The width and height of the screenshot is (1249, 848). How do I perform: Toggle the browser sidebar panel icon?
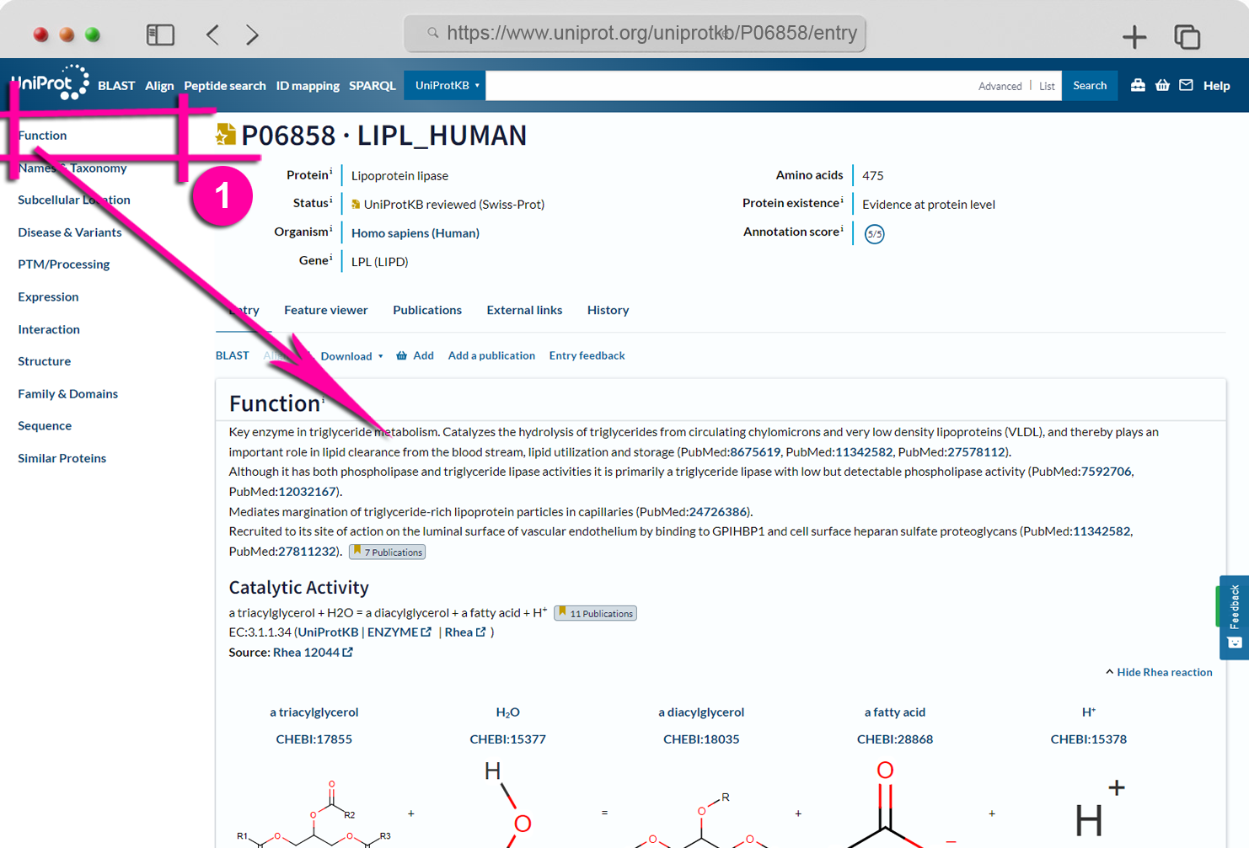coord(160,35)
